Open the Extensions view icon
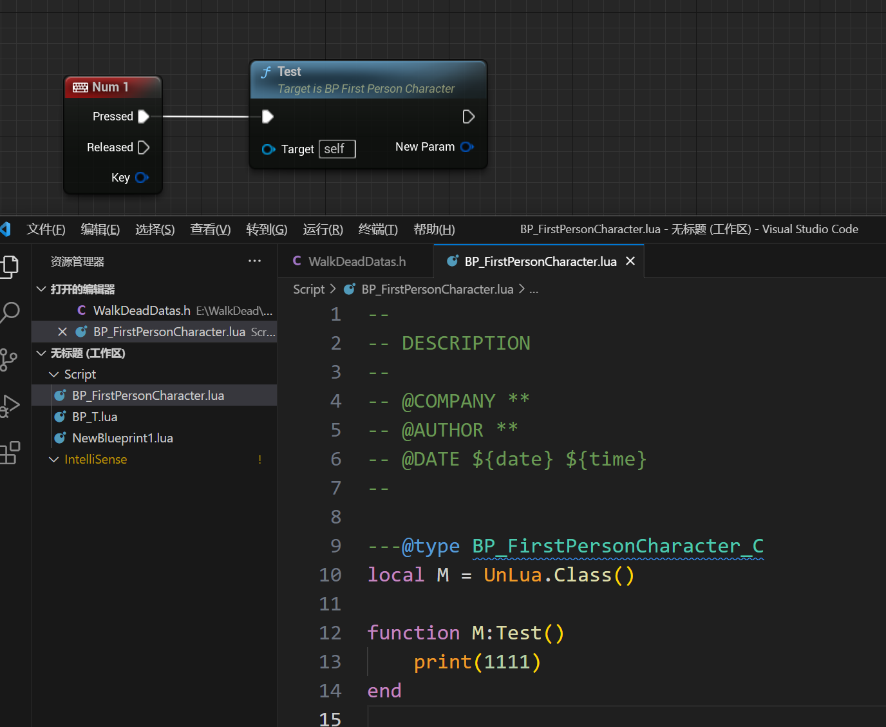Viewport: 886px width, 727px height. [x=10, y=453]
